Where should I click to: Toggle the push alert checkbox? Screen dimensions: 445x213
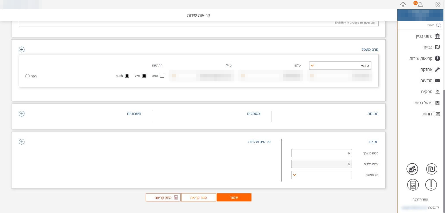point(127,76)
